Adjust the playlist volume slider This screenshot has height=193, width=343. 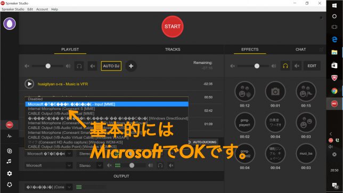[48, 66]
